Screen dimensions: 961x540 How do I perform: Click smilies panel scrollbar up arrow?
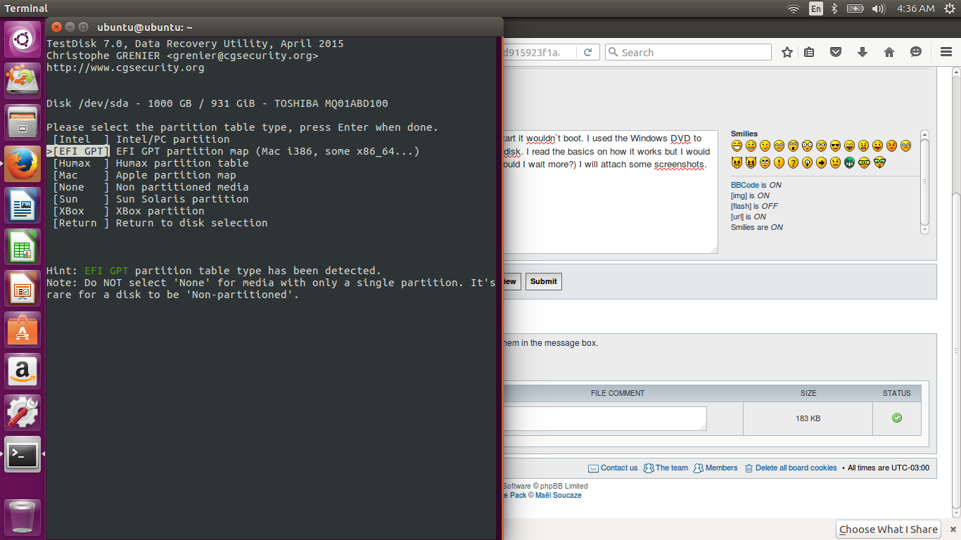pyautogui.click(x=924, y=134)
